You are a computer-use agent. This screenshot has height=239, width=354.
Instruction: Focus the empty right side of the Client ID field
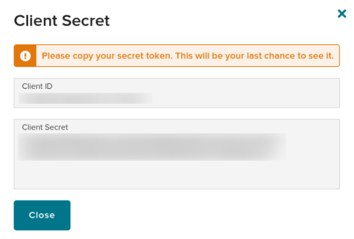pyautogui.click(x=246, y=99)
